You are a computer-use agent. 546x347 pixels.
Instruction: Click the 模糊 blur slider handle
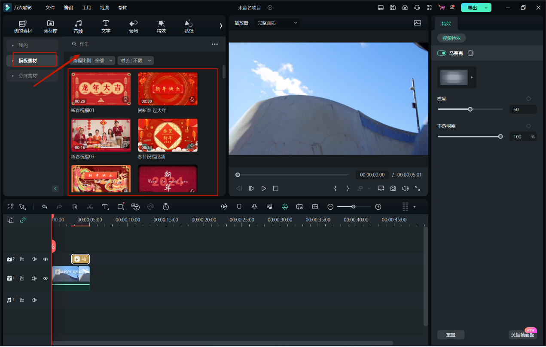click(470, 109)
